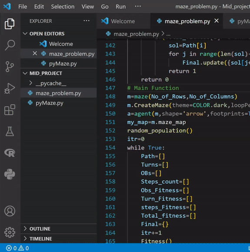Image resolution: width=250 pixels, height=252 pixels.
Task: Open the Run menu
Action: point(121,7)
